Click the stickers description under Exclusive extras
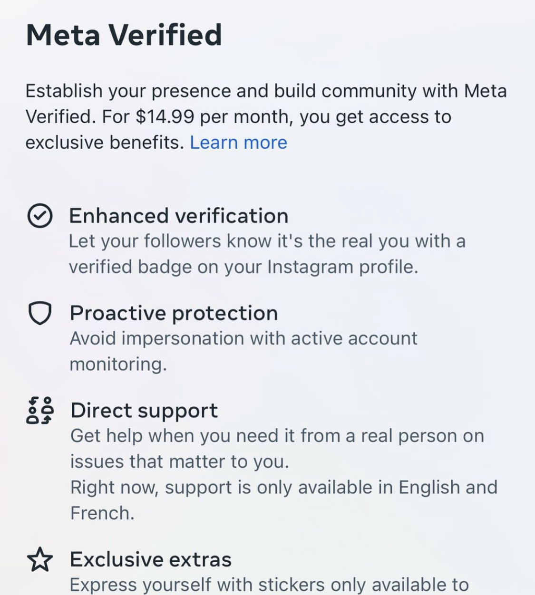Viewport: 535px width, 595px height. (269, 585)
